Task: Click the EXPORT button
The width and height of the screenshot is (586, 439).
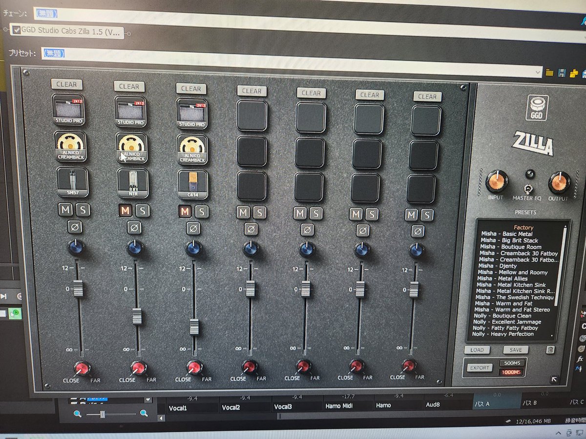Action: [x=479, y=367]
